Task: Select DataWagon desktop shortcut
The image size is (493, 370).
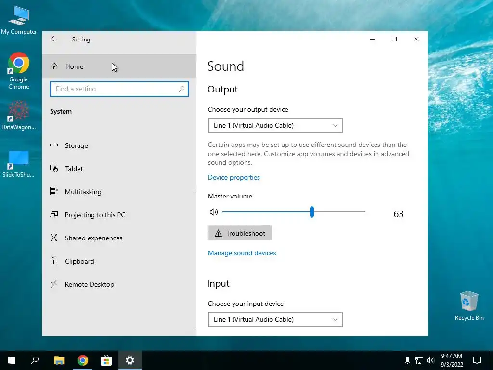Action: 19,116
